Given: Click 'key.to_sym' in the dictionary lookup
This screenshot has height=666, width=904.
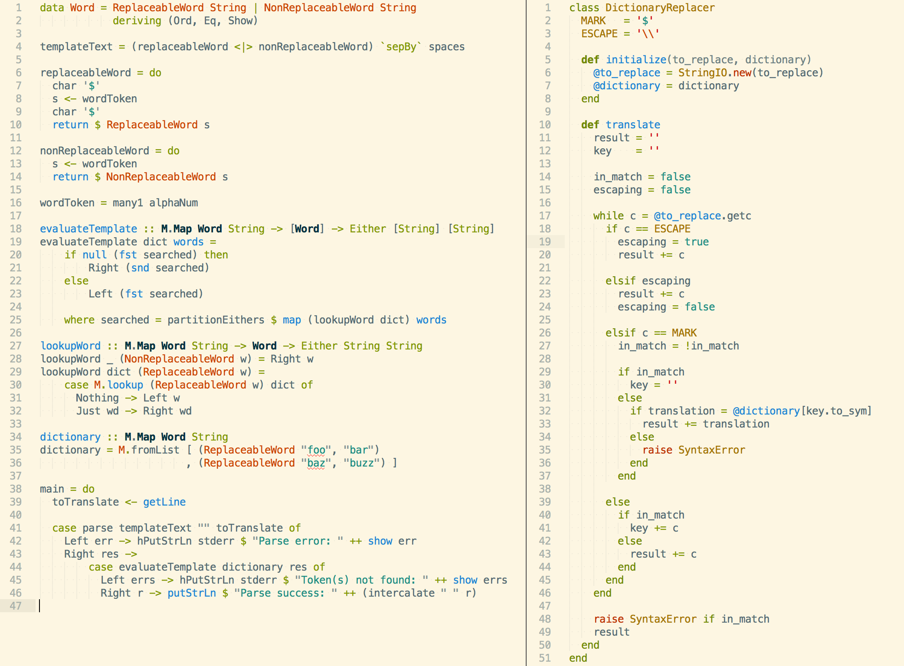Looking at the screenshot, I should click(x=837, y=411).
